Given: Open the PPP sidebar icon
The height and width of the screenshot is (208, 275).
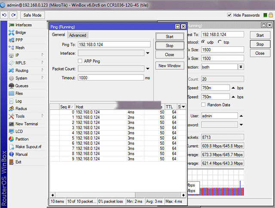Looking at the screenshot, I should tap(12, 40).
